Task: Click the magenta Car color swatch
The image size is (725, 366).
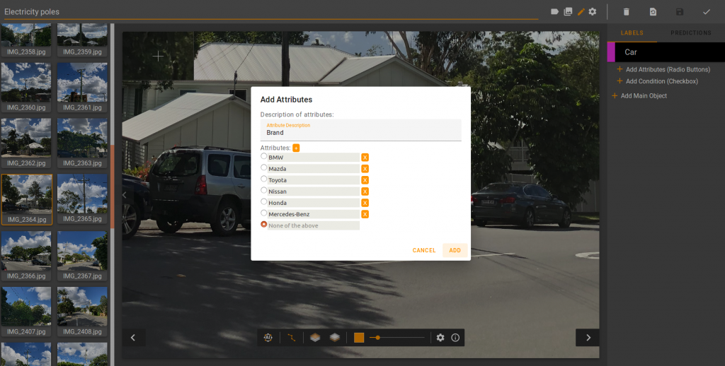Action: [611, 52]
